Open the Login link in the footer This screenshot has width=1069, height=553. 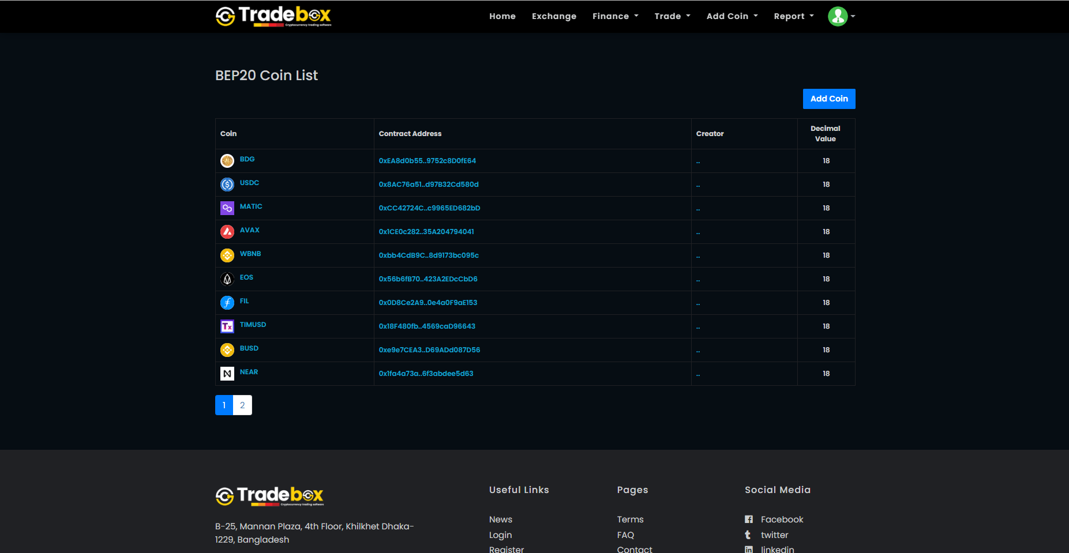point(500,535)
